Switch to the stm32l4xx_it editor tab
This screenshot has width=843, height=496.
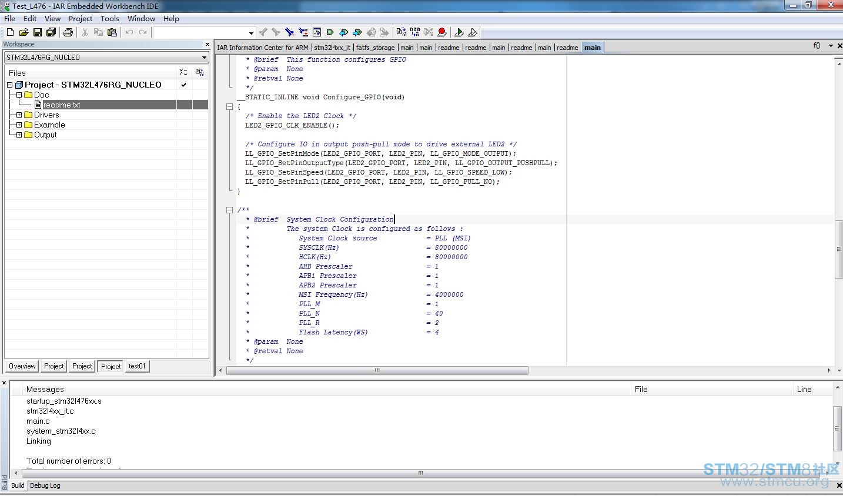[x=332, y=48]
